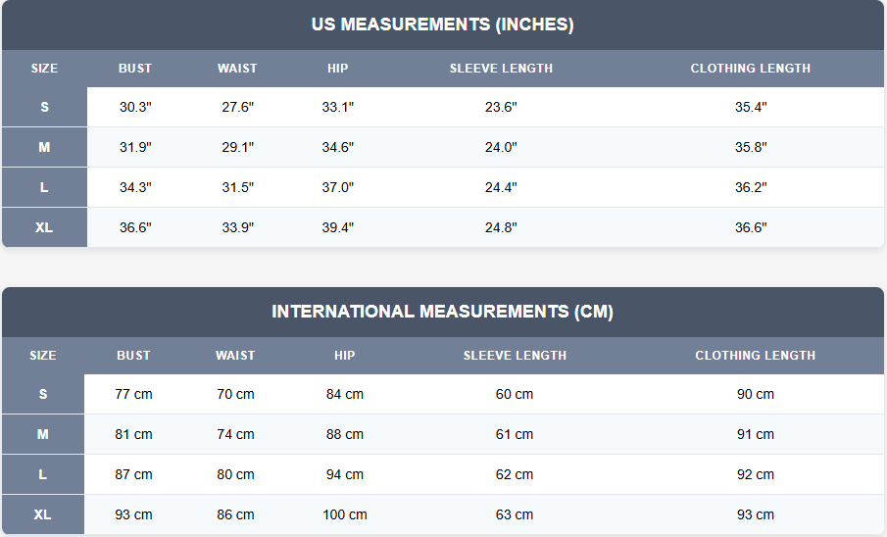The width and height of the screenshot is (887, 537).
Task: Click the 100 cm hip cell
Action: [x=345, y=514]
